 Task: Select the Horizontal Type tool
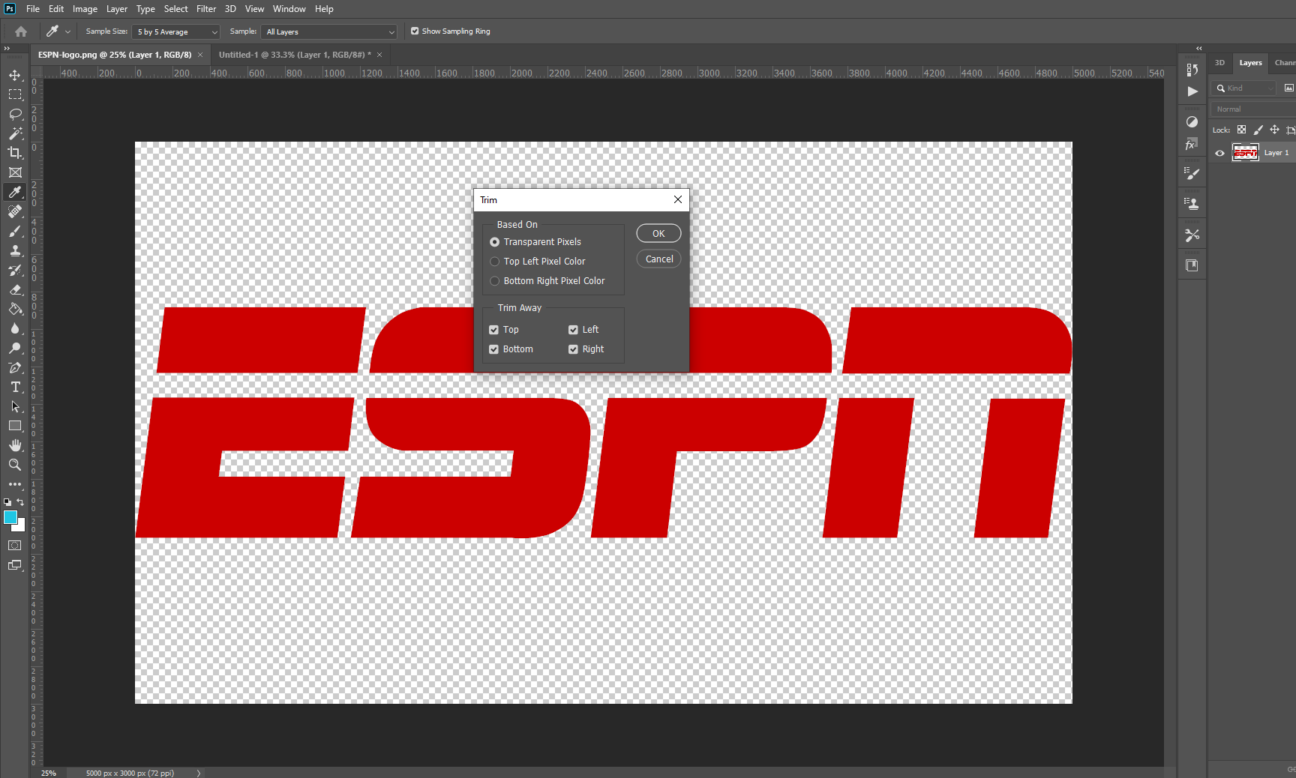pos(15,387)
